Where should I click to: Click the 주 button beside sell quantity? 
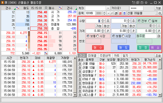coord(133,21)
